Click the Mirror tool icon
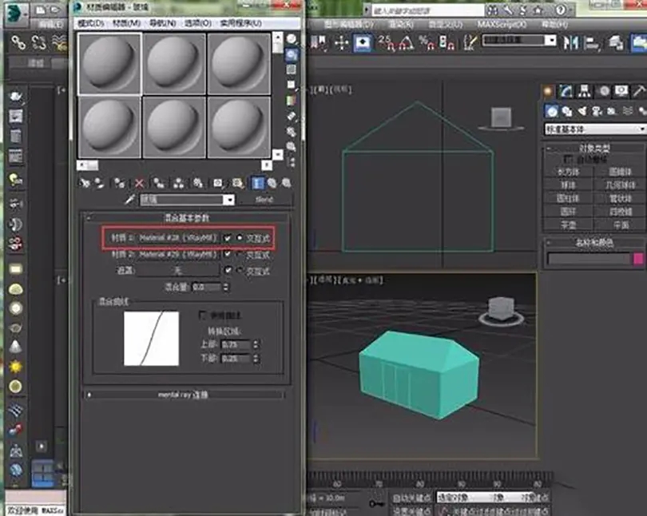This screenshot has width=647, height=516. 571,42
